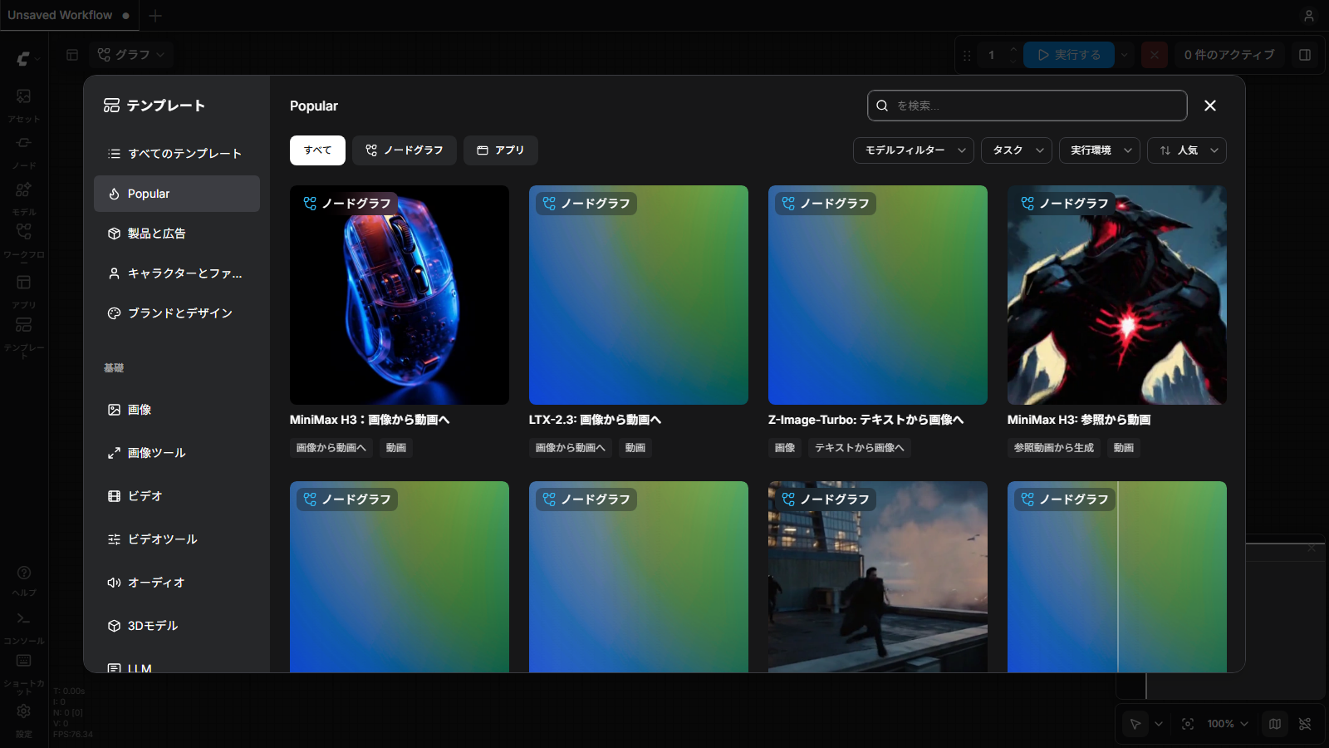The width and height of the screenshot is (1329, 748).
Task: Select the Unsaved Workflow tab
Action: coord(68,15)
